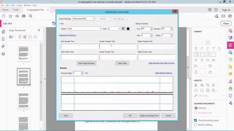Screen dimensions: 234x131
Task: Switch to the Home tab
Action: pos(5,10)
